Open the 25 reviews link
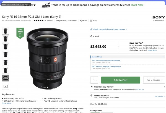Screen dimensions: 166x113 48,20
